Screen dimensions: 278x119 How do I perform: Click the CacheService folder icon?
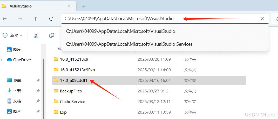(56, 101)
